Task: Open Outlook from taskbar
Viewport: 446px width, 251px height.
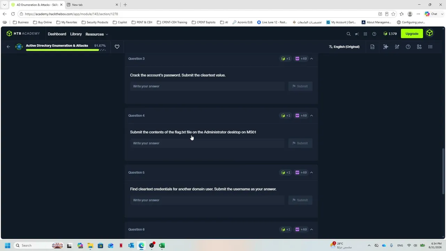Action: (x=131, y=245)
